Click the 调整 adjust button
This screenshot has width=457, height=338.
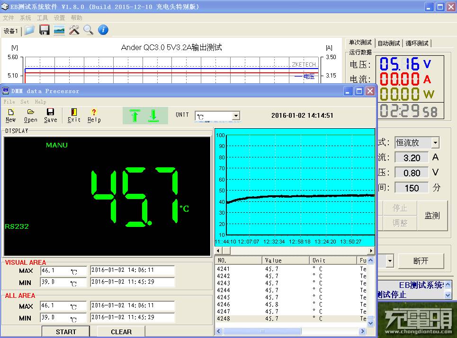coord(400,223)
